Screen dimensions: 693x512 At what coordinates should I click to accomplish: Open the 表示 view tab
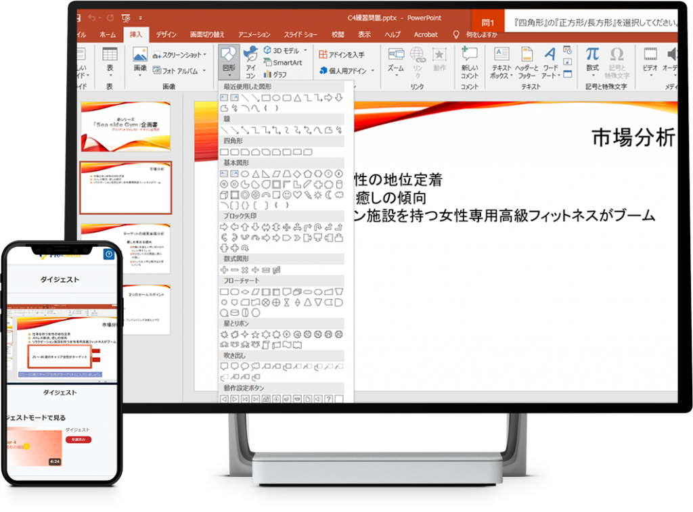(x=364, y=34)
